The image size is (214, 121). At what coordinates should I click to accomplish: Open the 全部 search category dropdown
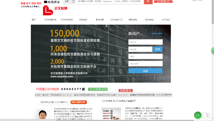pyautogui.click(x=69, y=1)
